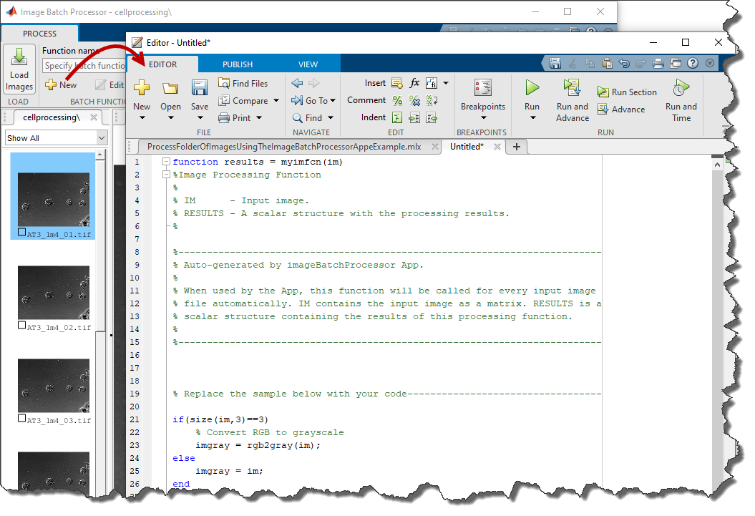Select the AT3_1m4_03.tif thumbnail
755x516 pixels.
[53, 385]
